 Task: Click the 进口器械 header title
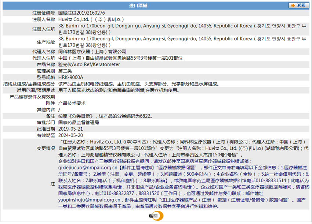click(x=138, y=5)
